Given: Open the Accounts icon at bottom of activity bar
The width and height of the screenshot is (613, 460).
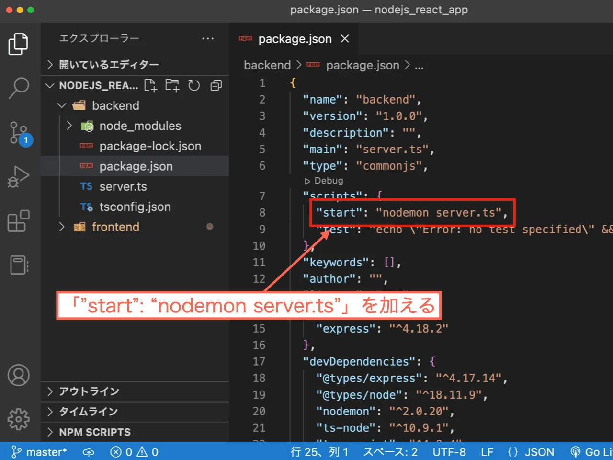Looking at the screenshot, I should point(19,375).
